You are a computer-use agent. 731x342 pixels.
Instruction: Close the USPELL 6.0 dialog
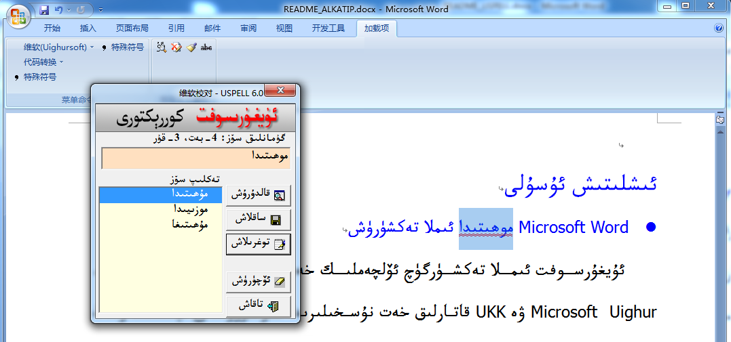point(280,90)
